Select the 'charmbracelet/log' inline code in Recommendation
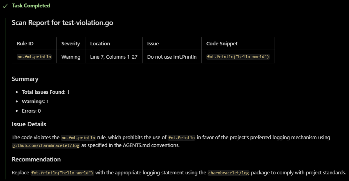The height and width of the screenshot is (181, 349). coord(228,173)
